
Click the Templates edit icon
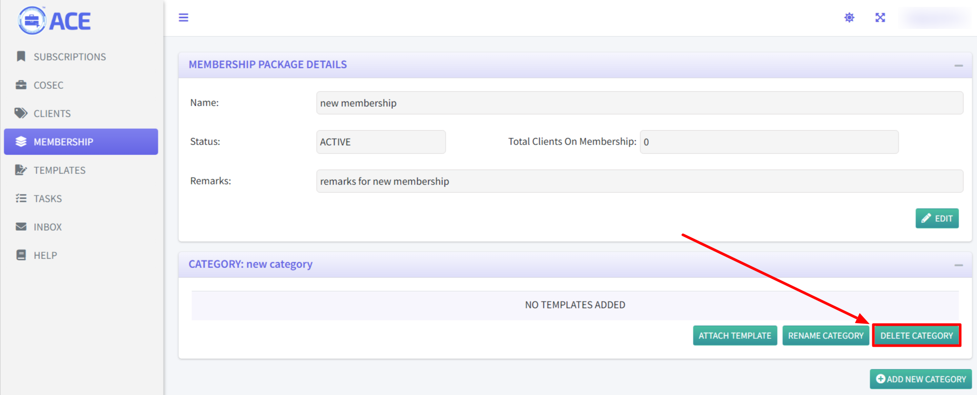click(21, 170)
